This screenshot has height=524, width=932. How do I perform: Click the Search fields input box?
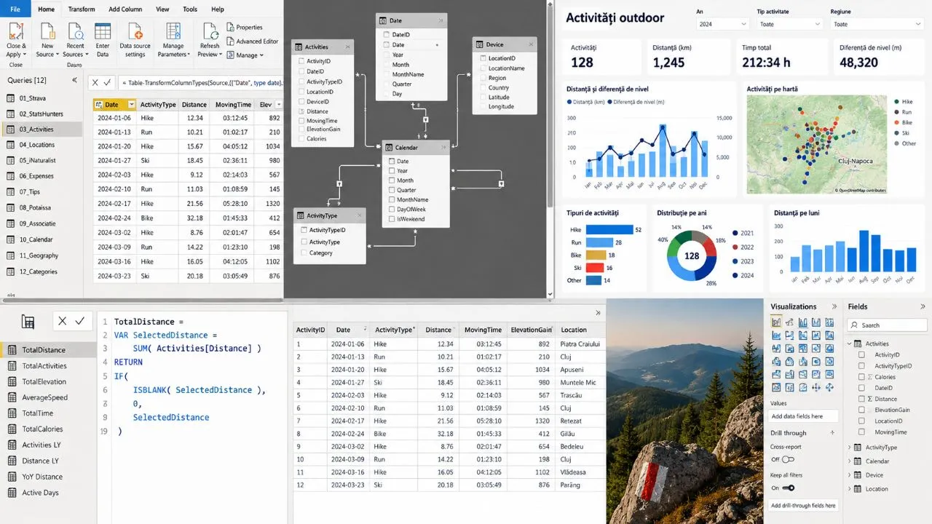point(888,325)
